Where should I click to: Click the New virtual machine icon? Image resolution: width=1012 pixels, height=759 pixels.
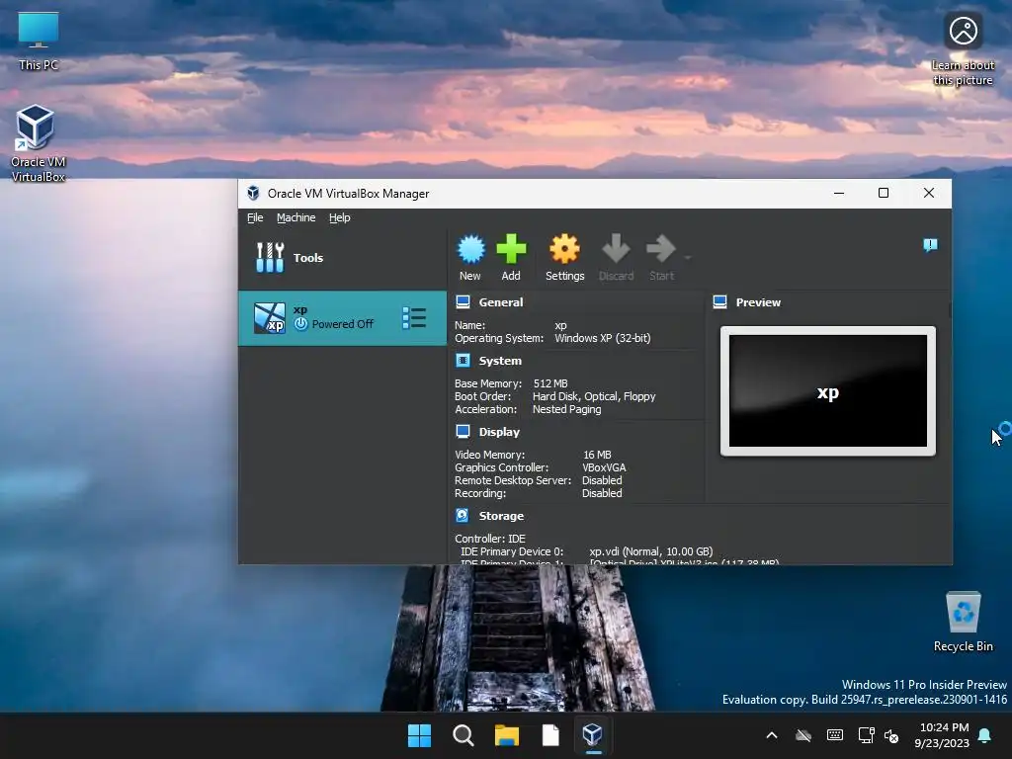click(x=471, y=249)
